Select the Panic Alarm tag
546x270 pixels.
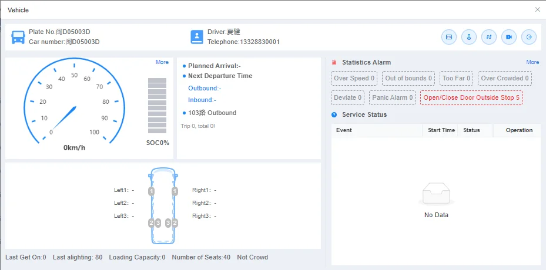393,98
